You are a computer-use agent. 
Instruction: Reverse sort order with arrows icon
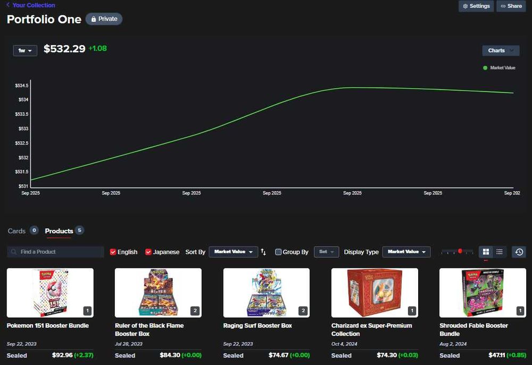[263, 252]
